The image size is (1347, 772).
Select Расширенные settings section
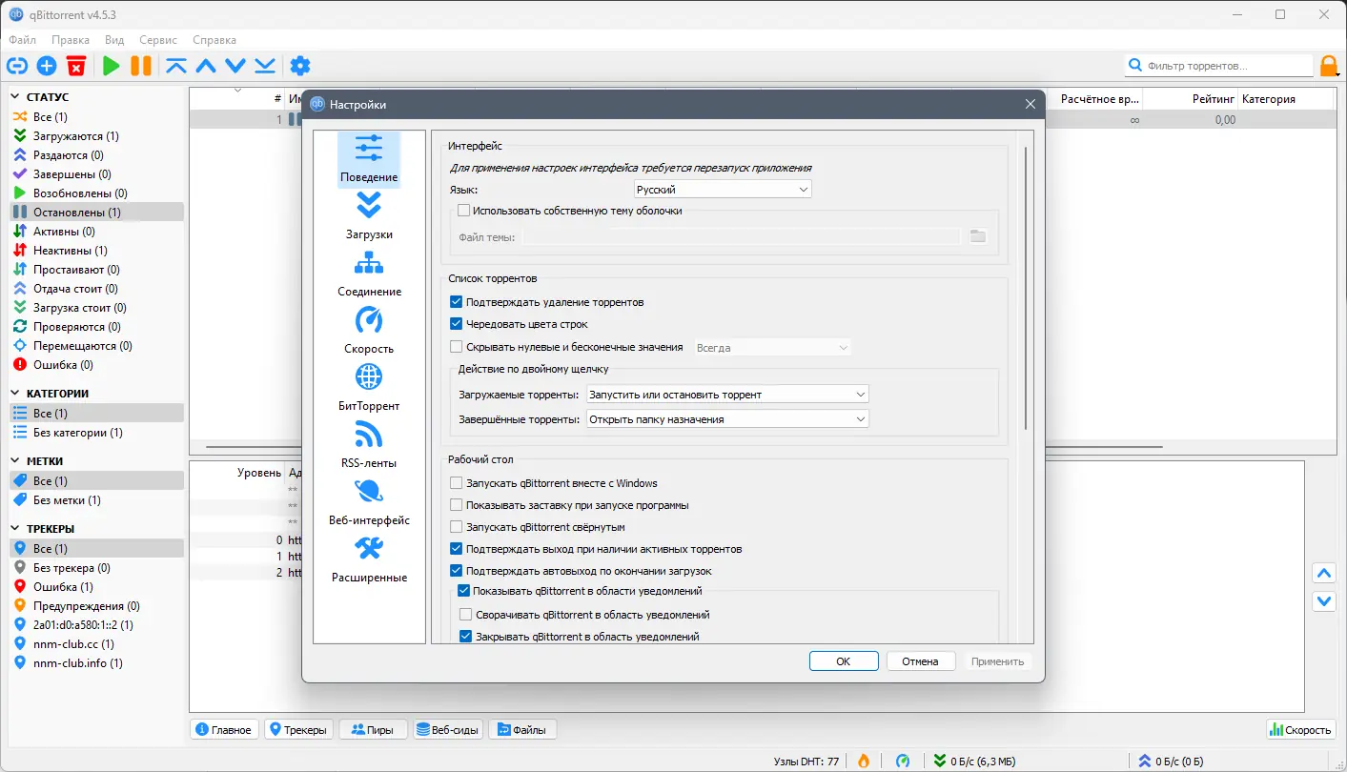click(x=369, y=559)
